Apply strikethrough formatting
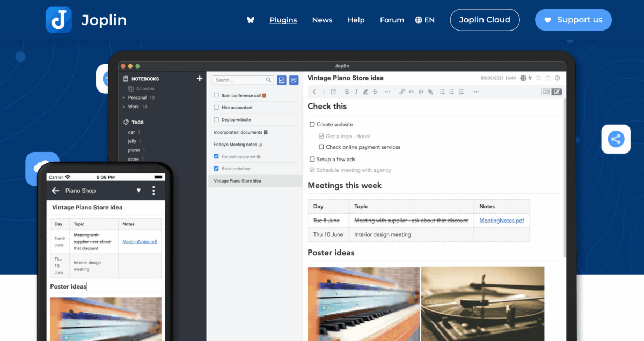644x341 pixels. 375,92
